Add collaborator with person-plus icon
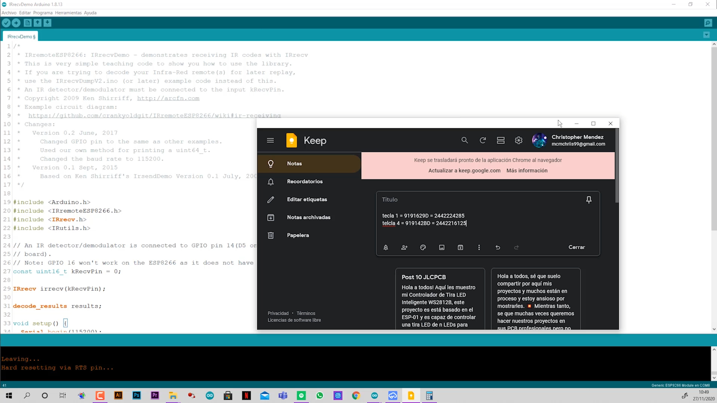This screenshot has height=403, width=717. click(x=404, y=247)
